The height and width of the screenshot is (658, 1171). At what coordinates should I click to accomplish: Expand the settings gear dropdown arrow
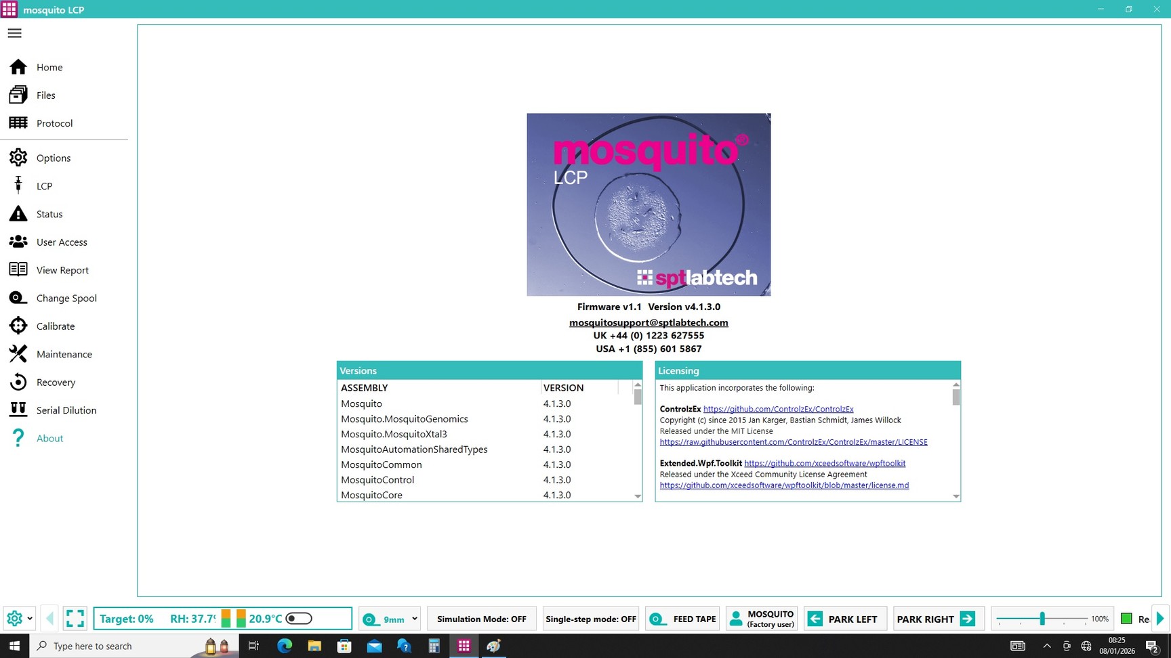30,619
